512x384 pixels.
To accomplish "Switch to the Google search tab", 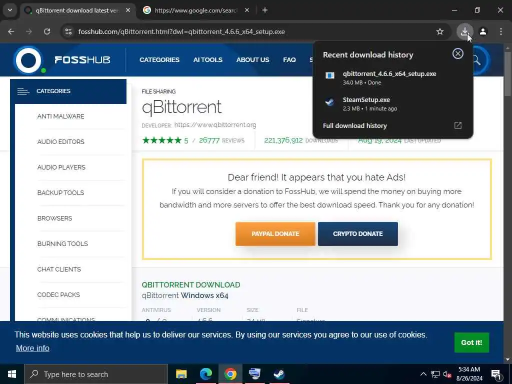I will pos(195,10).
